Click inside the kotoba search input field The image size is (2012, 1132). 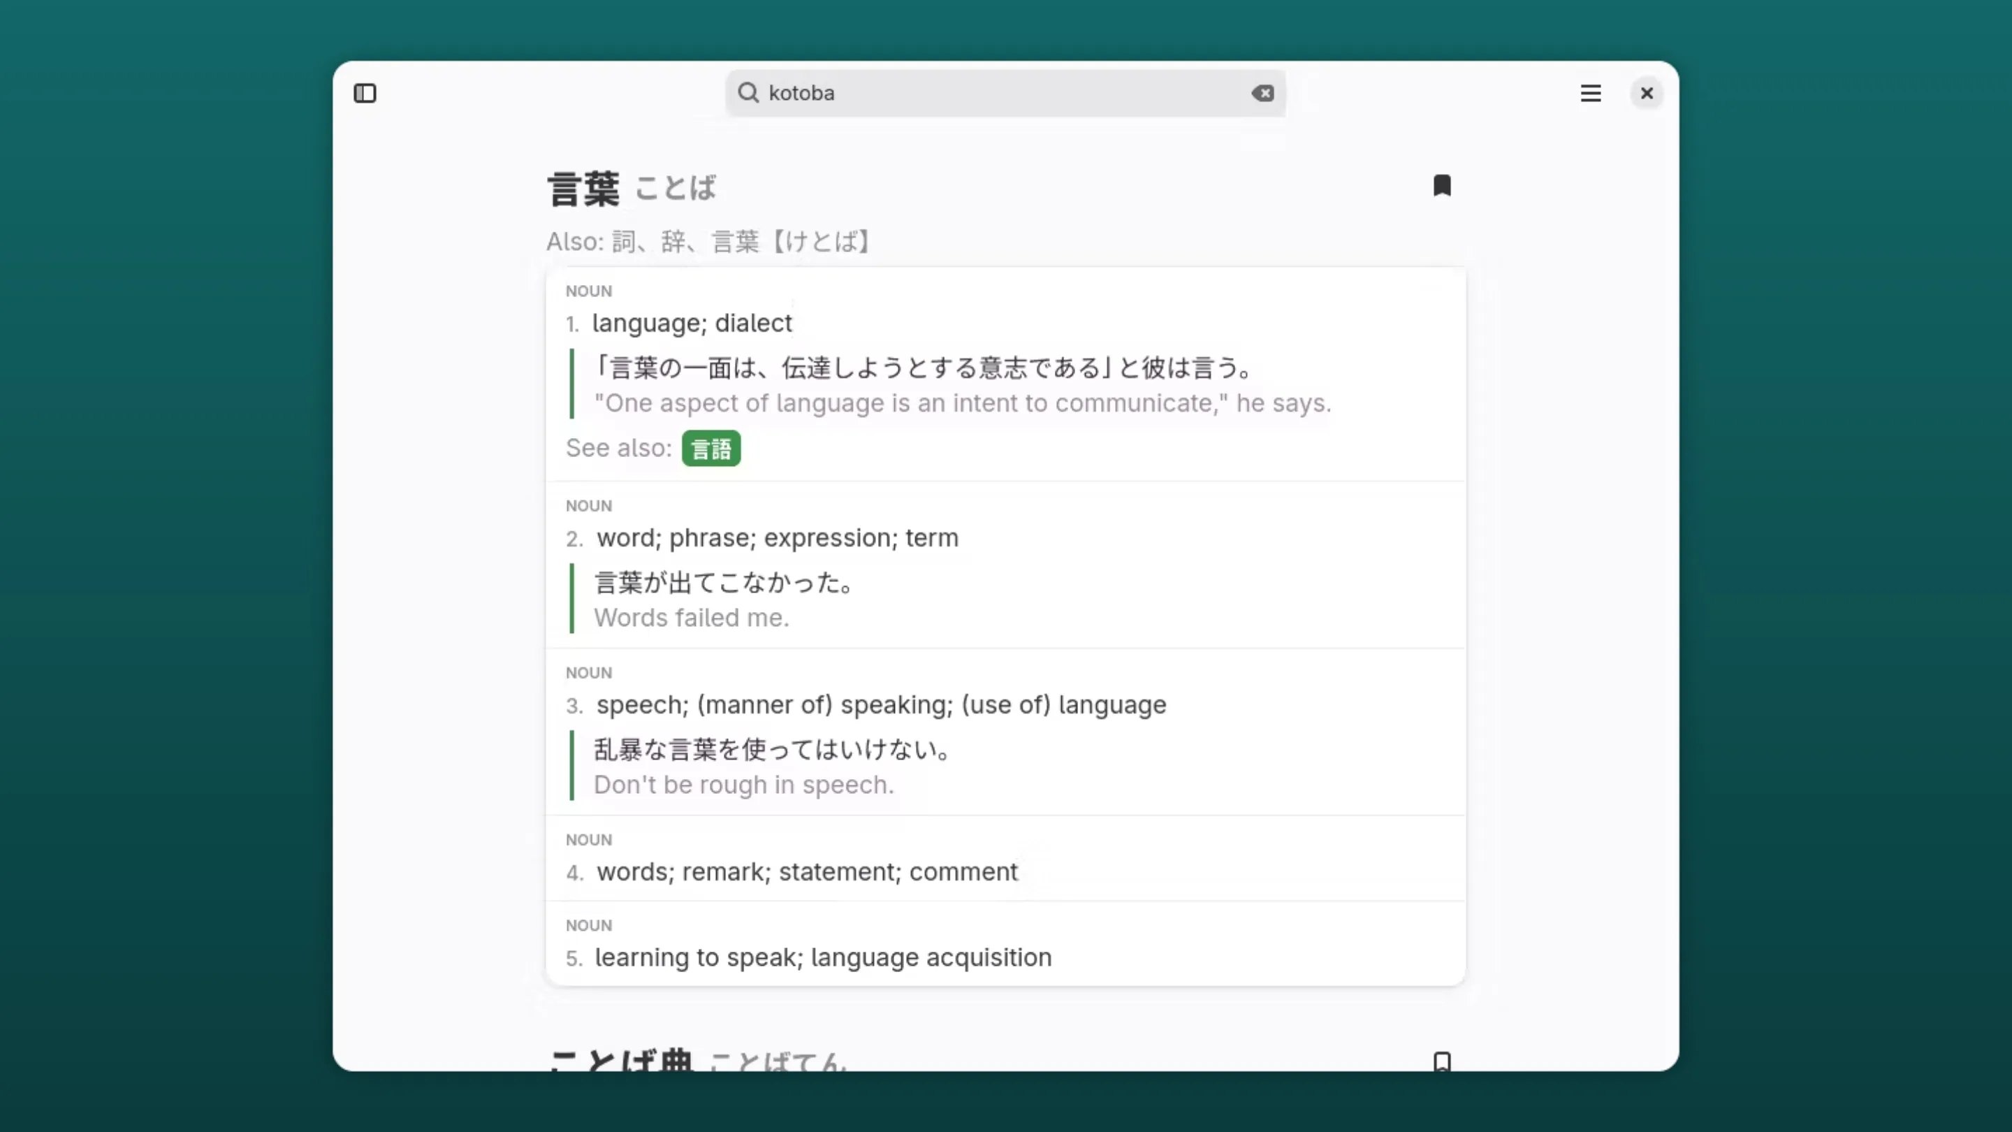tap(938, 93)
